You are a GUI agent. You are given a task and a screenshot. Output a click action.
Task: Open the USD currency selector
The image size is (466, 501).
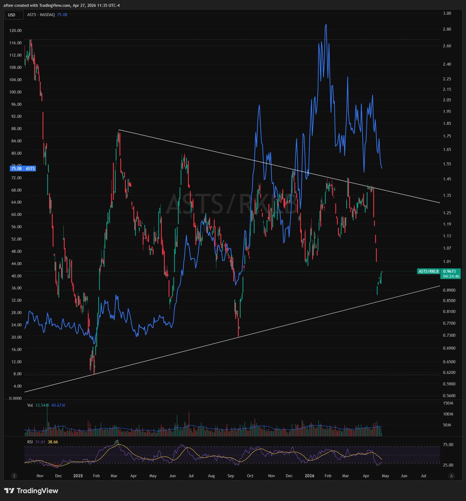[x=14, y=15]
